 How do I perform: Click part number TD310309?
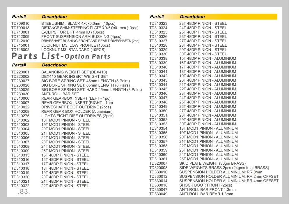coord(20,151)
